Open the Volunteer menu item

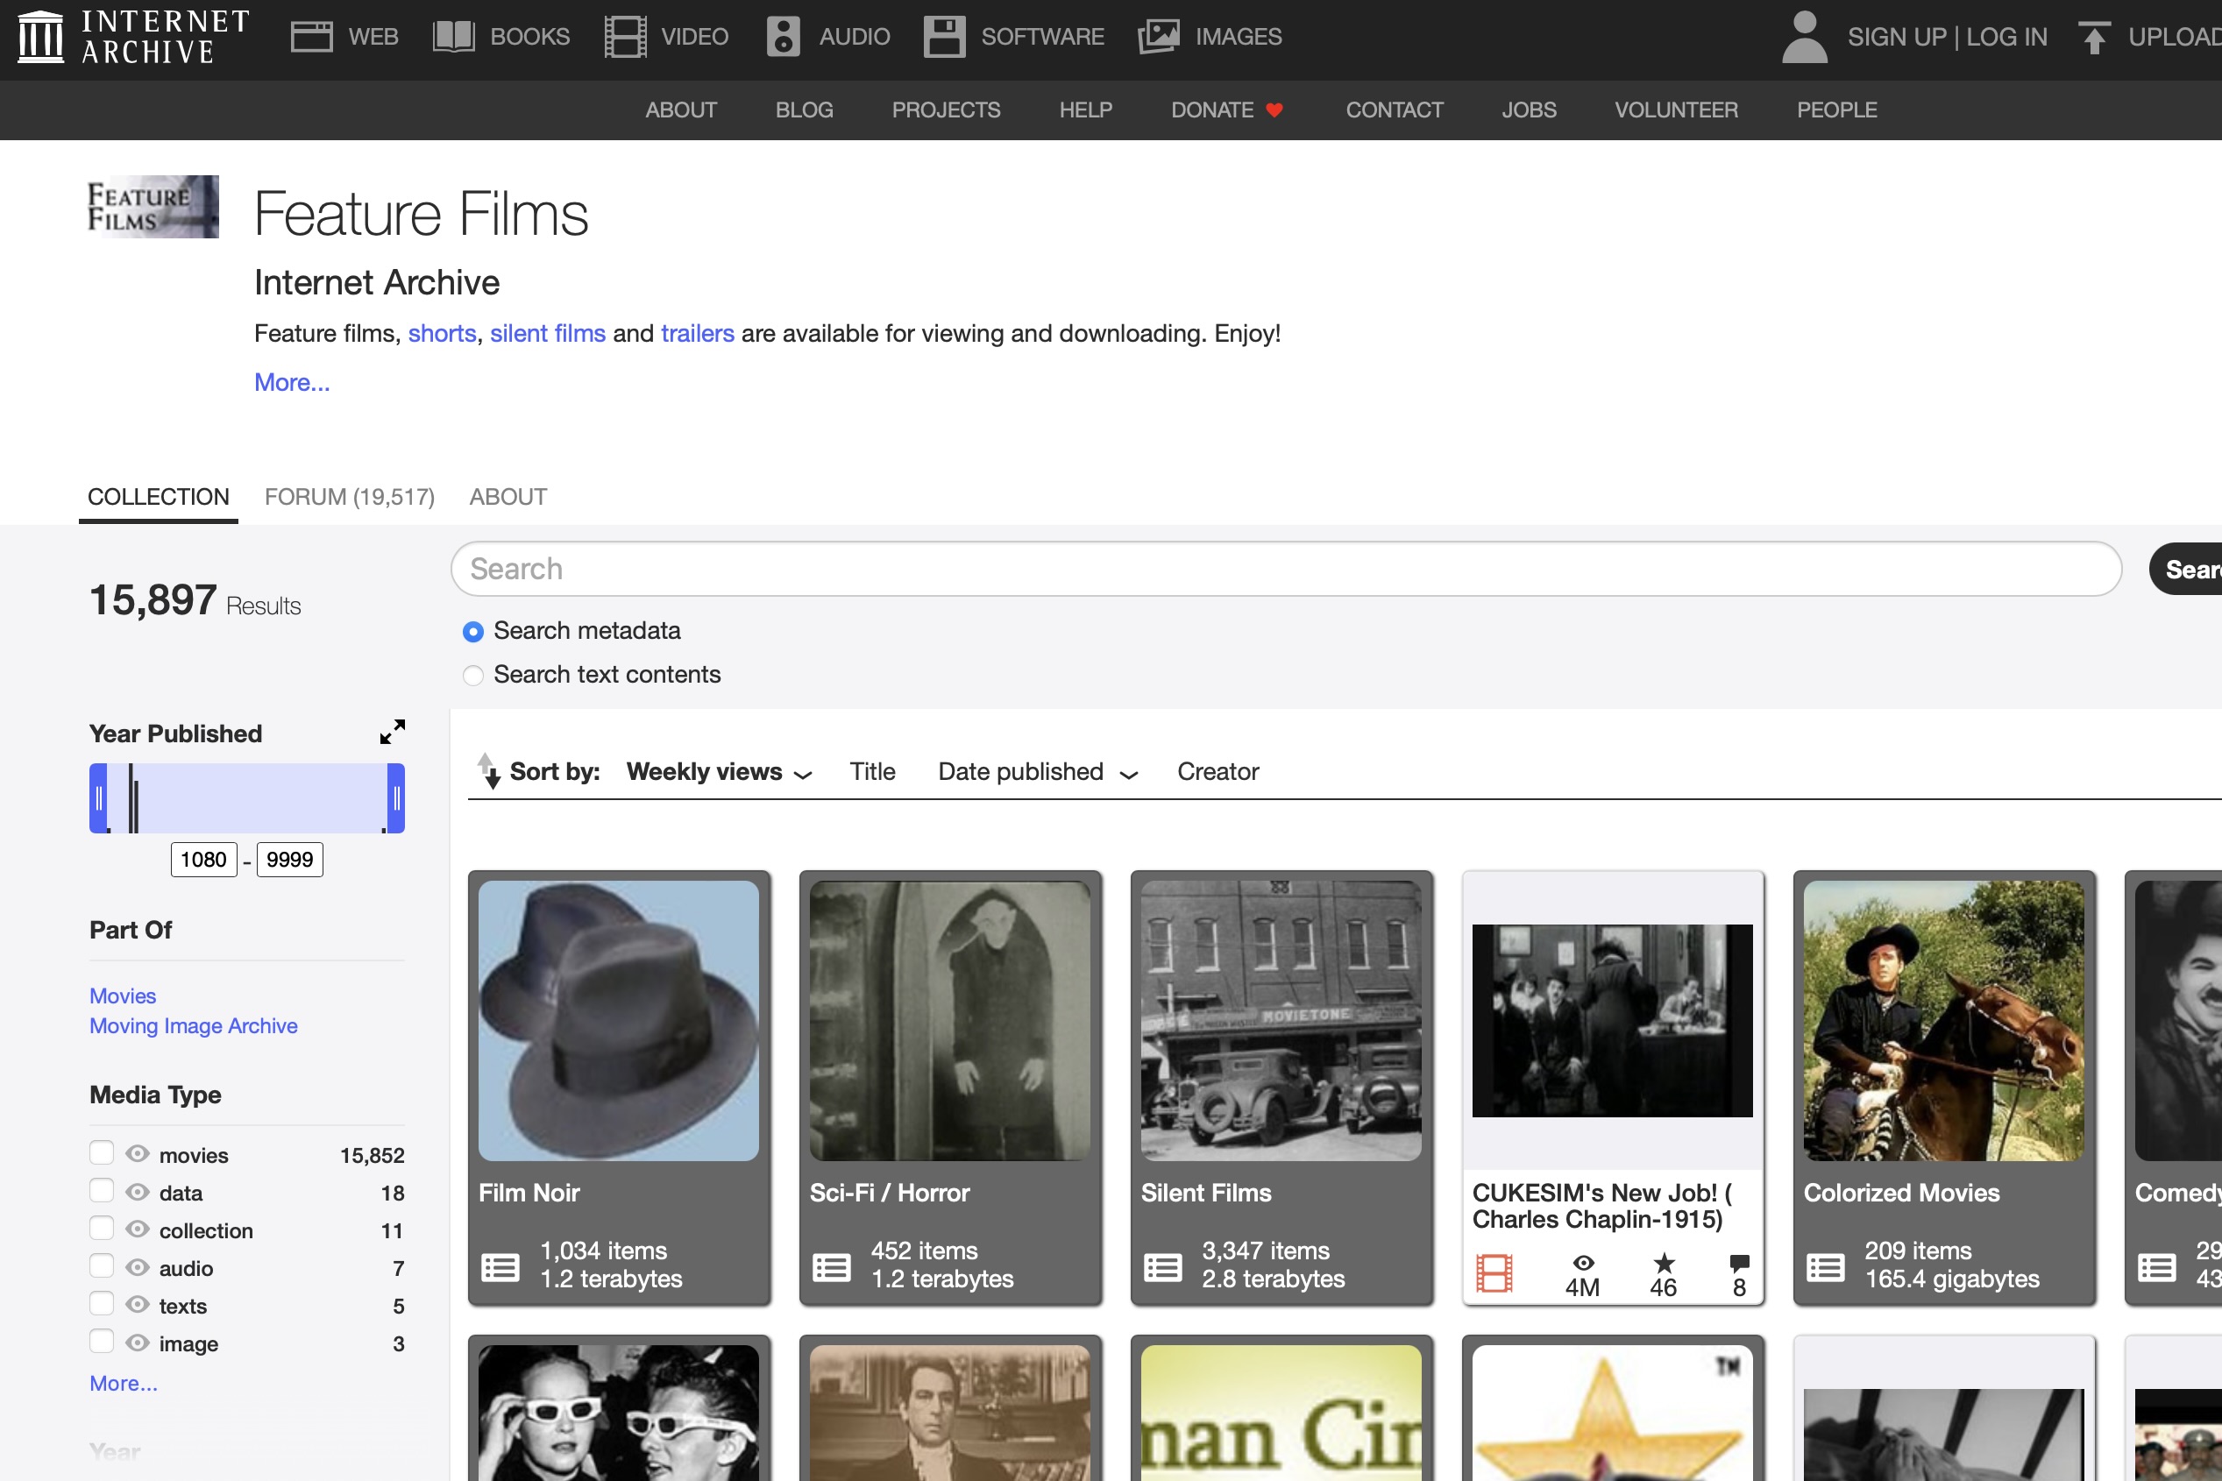(x=1676, y=110)
